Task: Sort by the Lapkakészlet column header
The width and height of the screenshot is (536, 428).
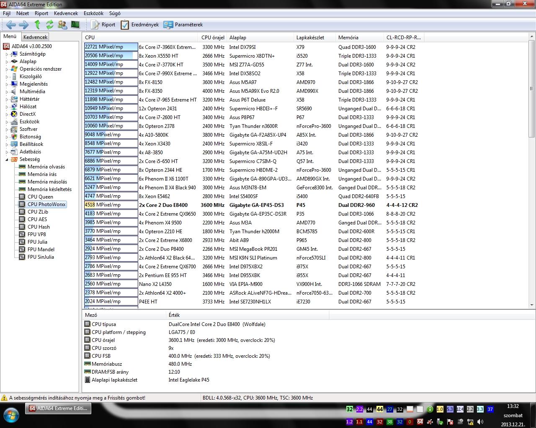Action: (315, 38)
